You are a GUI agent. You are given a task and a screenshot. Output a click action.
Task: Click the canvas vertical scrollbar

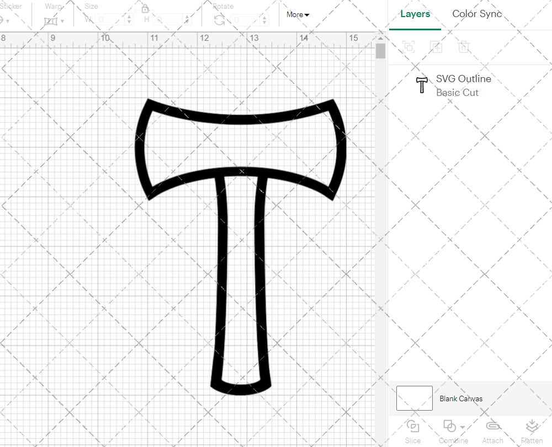[380, 51]
